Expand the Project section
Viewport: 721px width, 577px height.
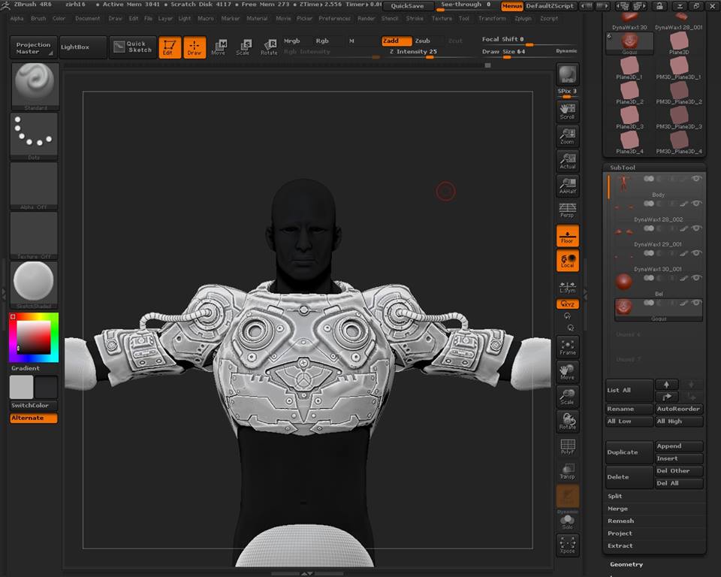point(620,533)
